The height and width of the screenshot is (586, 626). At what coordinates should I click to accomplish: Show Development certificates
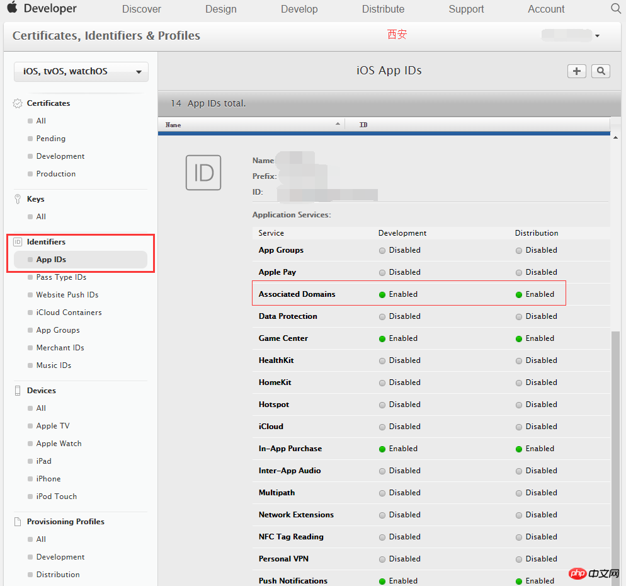pos(60,156)
